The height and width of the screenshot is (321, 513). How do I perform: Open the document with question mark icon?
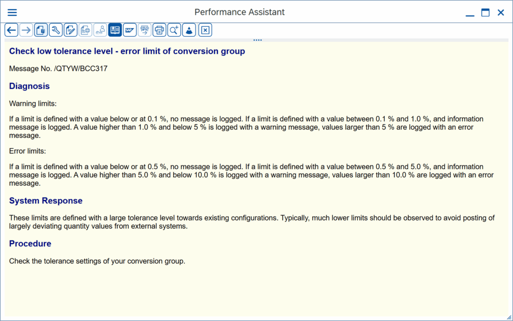pos(41,30)
